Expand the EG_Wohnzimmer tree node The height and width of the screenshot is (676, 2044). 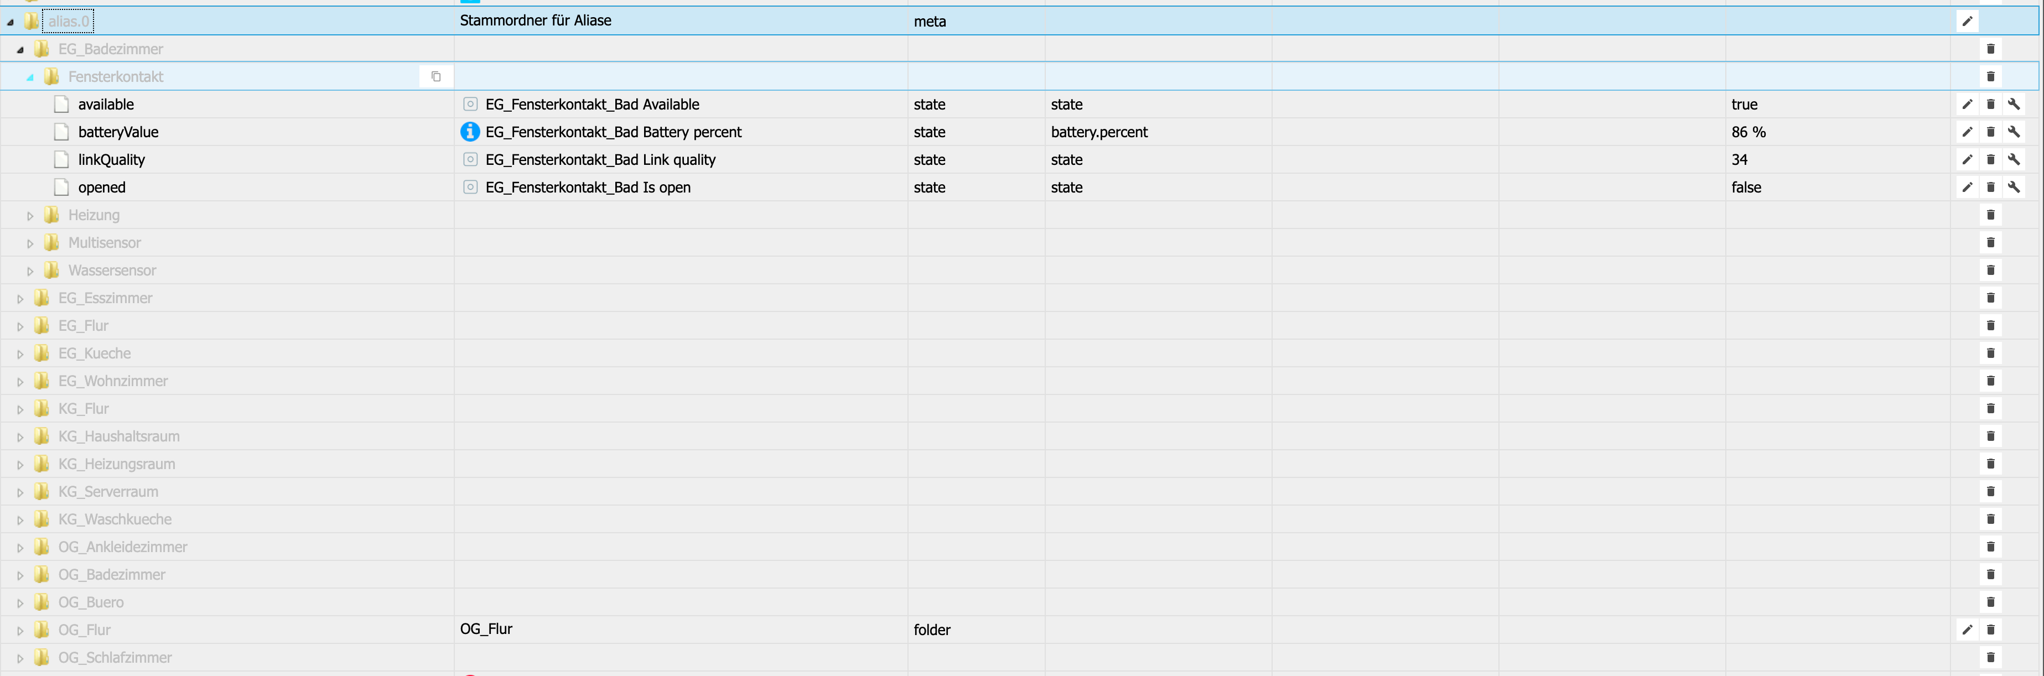coord(20,382)
